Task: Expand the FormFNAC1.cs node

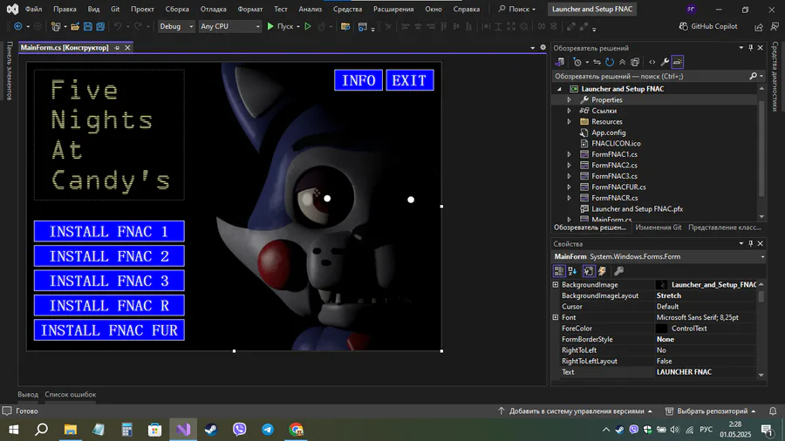Action: tap(569, 154)
